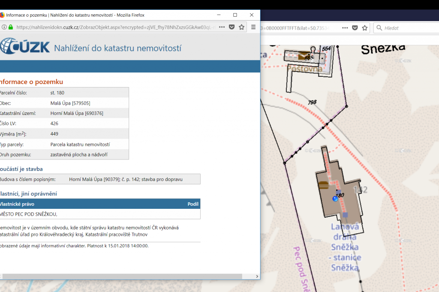The height and width of the screenshot is (292, 439).
Task: Click into the Hledat search field
Action: pos(407,28)
